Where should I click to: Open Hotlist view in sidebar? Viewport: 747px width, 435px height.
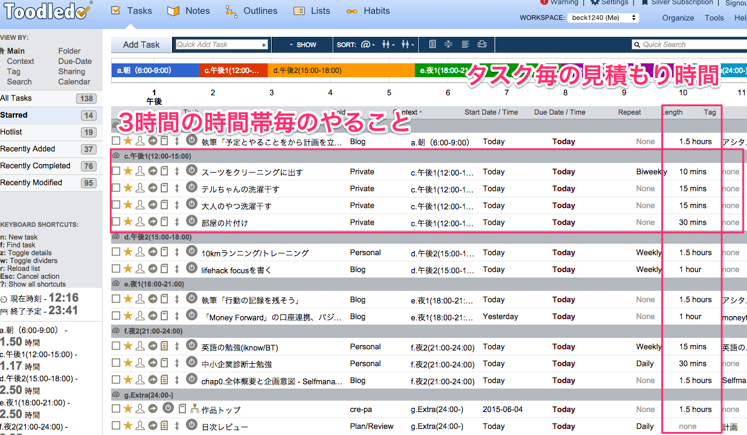click(11, 132)
